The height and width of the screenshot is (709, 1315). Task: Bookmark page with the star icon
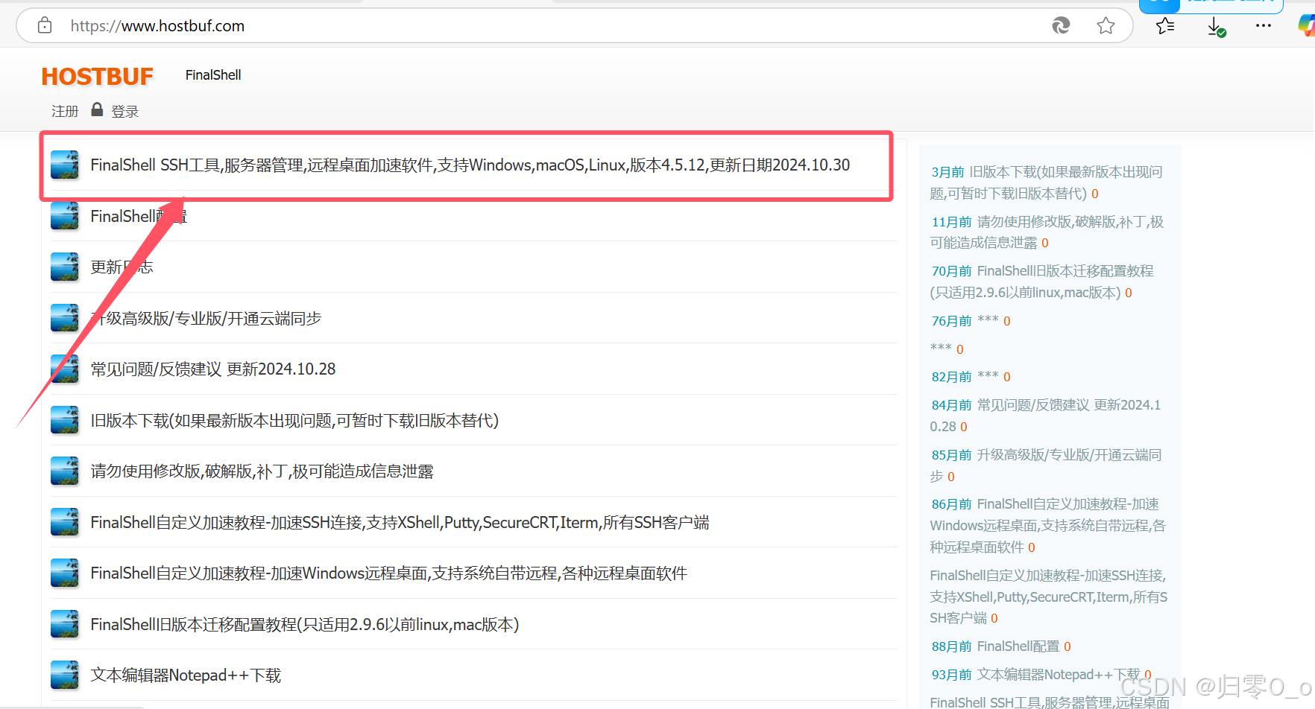click(x=1106, y=25)
